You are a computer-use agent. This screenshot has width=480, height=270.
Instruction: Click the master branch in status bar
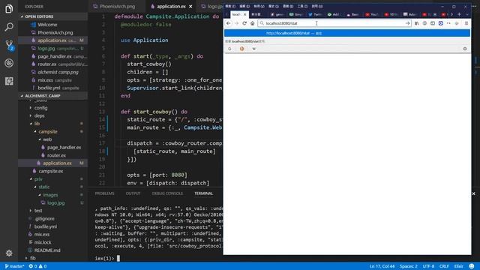click(14, 266)
